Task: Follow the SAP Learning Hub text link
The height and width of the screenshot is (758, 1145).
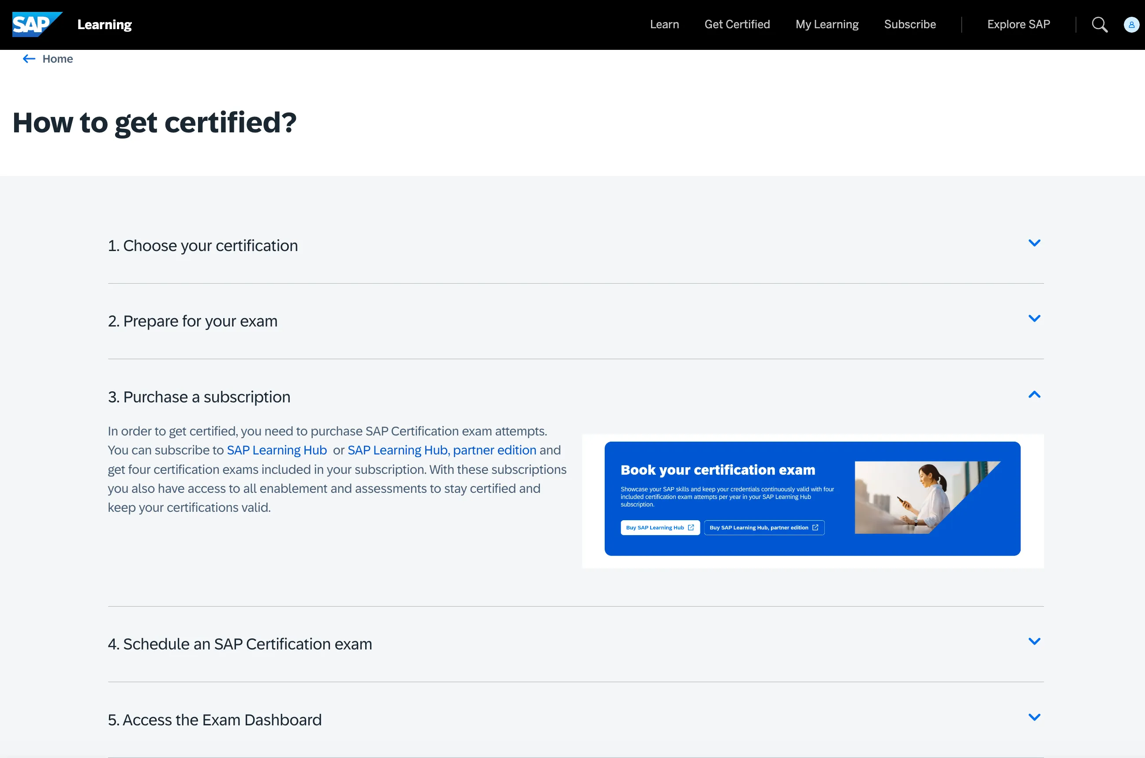Action: tap(277, 450)
